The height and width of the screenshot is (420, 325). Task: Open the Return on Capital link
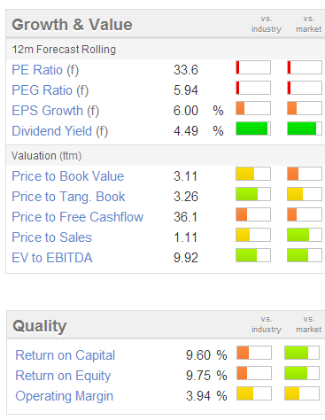coord(65,355)
